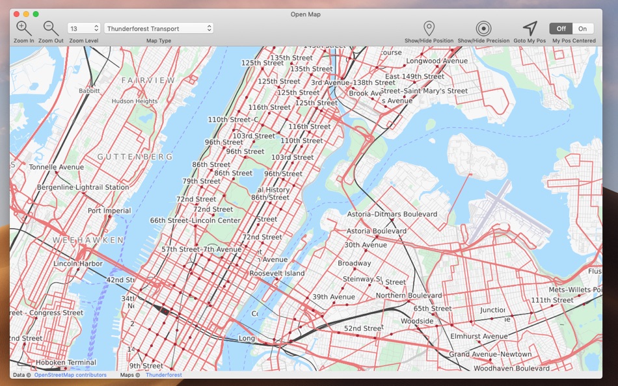Click the Astoria Boulevard label
This screenshot has width=618, height=386.
[x=377, y=231]
